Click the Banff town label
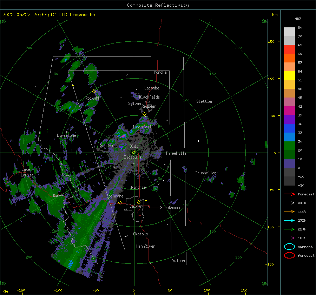The image size is (316, 295). pyautogui.click(x=58, y=195)
